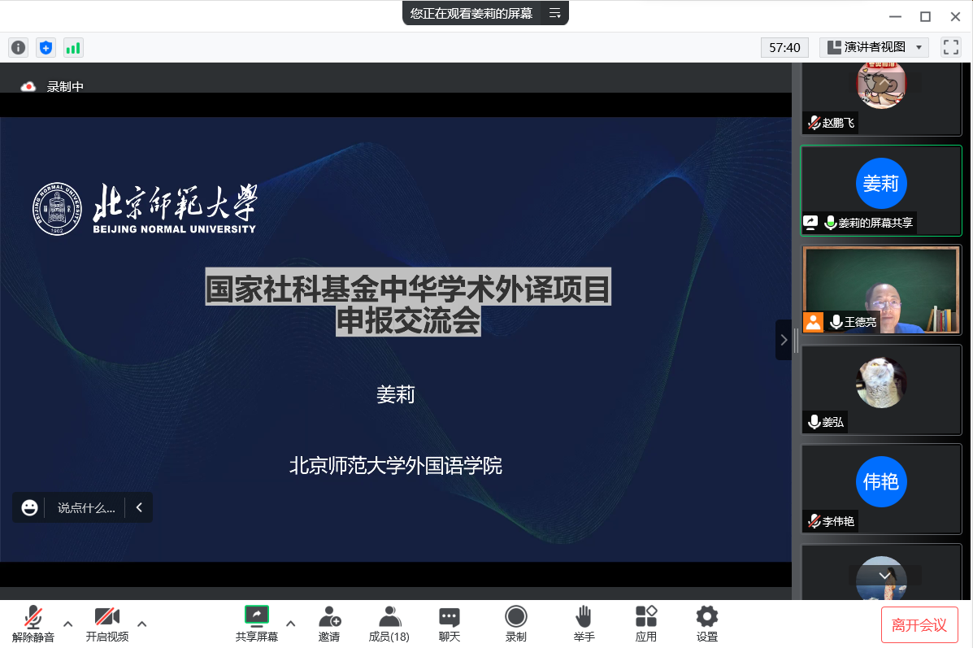Toggle screen sharing with 共享屏幕

[x=256, y=622]
